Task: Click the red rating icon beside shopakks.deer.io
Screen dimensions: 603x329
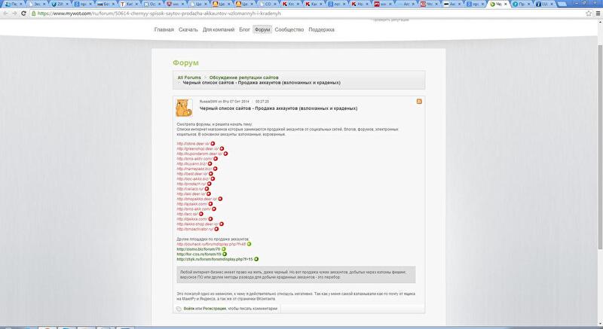Action: click(221, 199)
